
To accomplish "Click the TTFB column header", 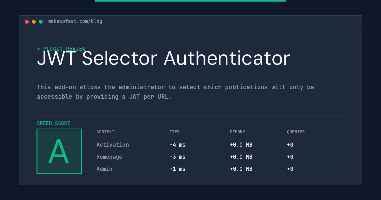I will click(175, 132).
